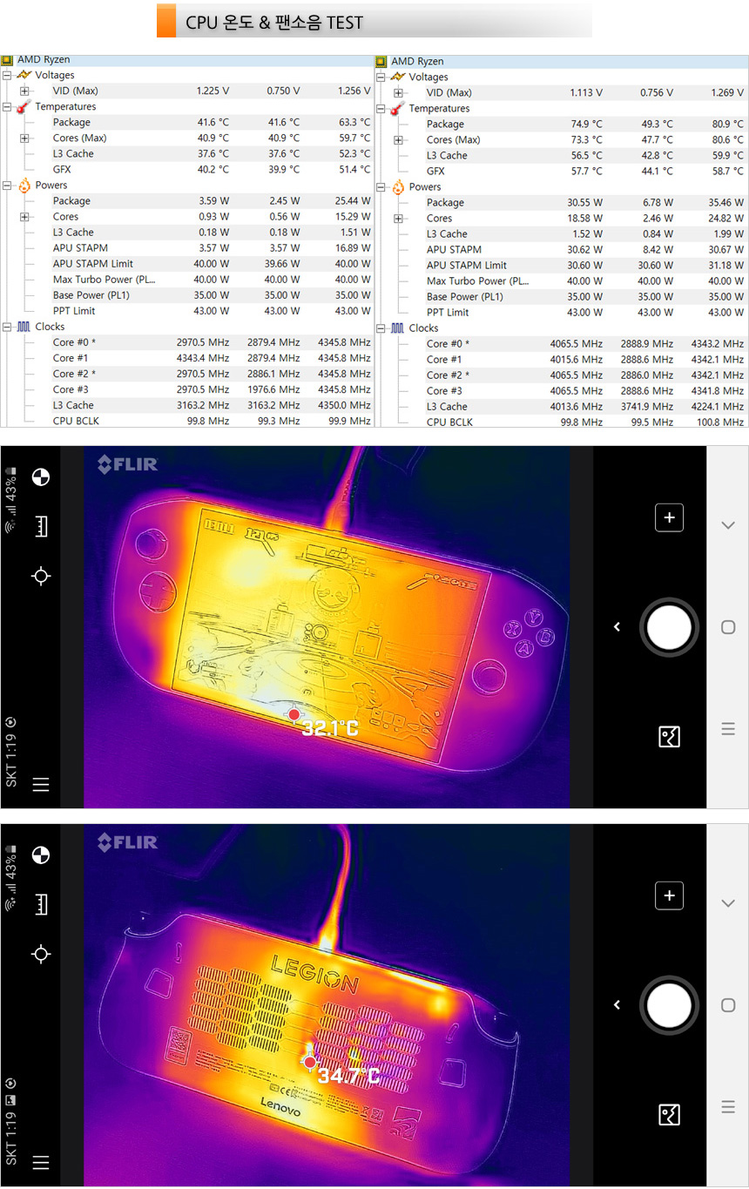This screenshot has width=749, height=1189.
Task: Open hamburger menu in lower FLIR screenshot
Action: pyautogui.click(x=41, y=1163)
